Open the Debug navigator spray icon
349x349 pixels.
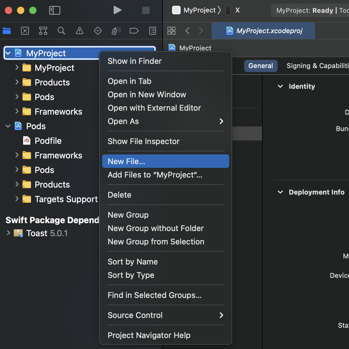[x=116, y=31]
